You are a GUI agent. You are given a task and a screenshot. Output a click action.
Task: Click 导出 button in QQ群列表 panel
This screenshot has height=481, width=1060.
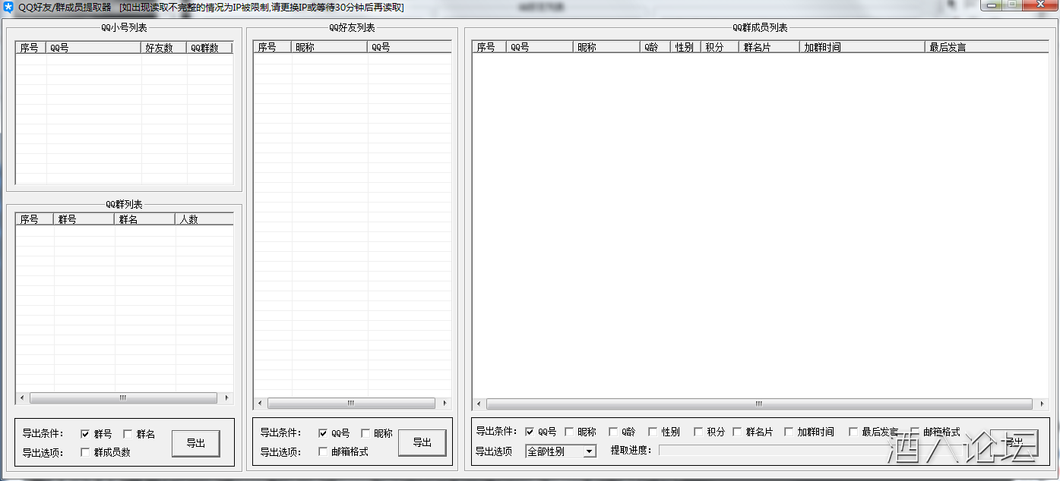pyautogui.click(x=196, y=443)
